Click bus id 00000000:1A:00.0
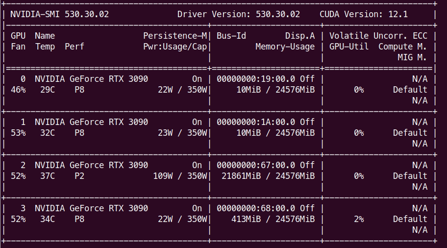Image resolution: width=447 pixels, height=248 pixels. pyautogui.click(x=256, y=122)
